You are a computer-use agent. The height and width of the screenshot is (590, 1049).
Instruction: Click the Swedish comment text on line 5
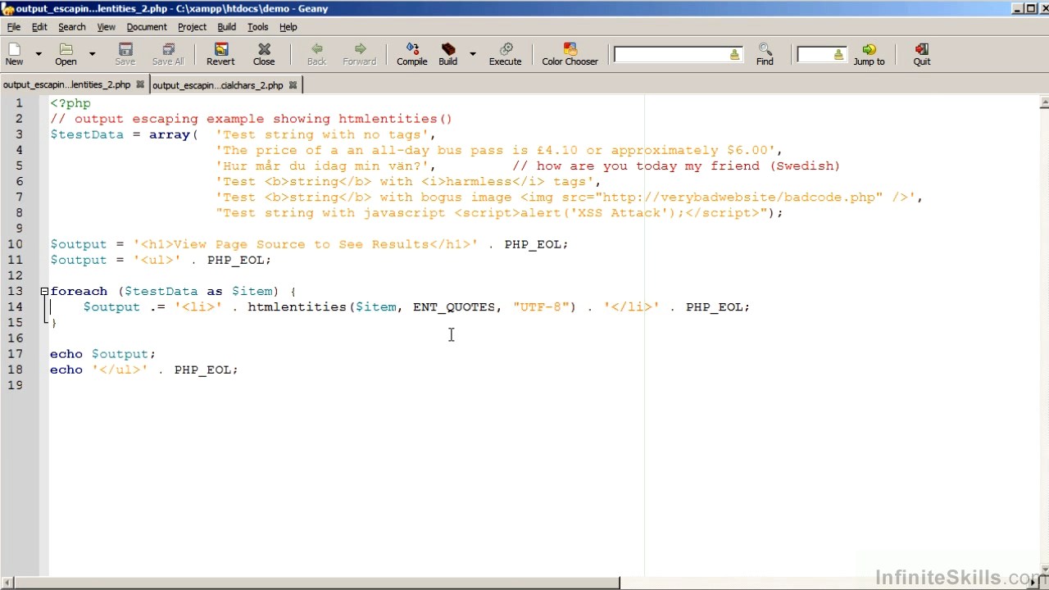676,166
